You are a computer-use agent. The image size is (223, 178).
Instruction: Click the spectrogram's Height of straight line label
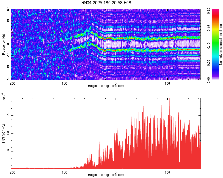tap(106, 86)
